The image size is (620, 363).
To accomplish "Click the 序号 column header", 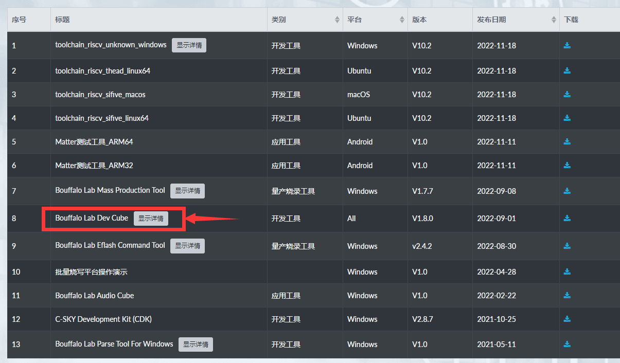I will 19,20.
